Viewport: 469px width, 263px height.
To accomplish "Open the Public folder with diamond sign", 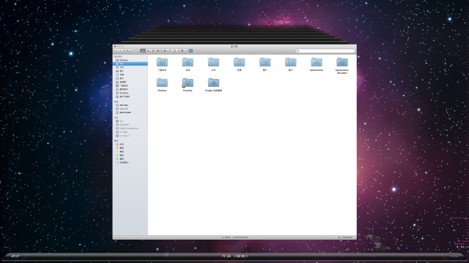I will 188,63.
